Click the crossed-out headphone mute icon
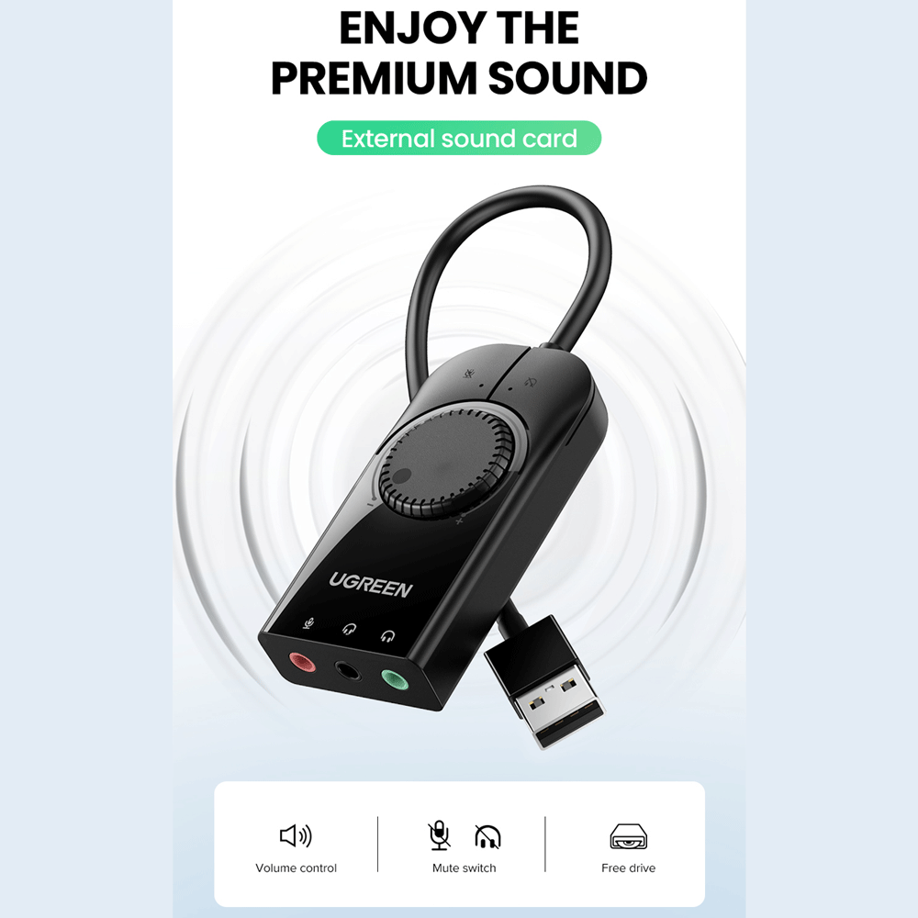Image resolution: width=918 pixels, height=918 pixels. 487,836
